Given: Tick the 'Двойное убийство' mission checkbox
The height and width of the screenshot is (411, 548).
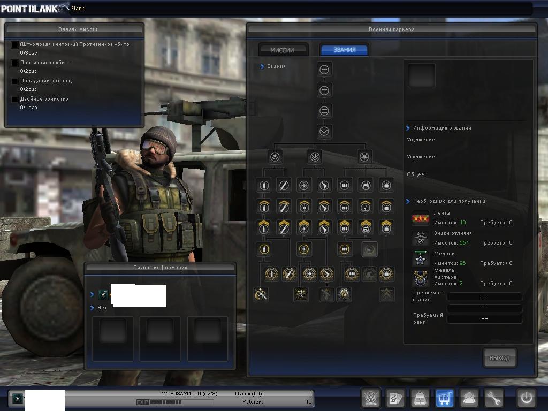Looking at the screenshot, I should 15,100.
